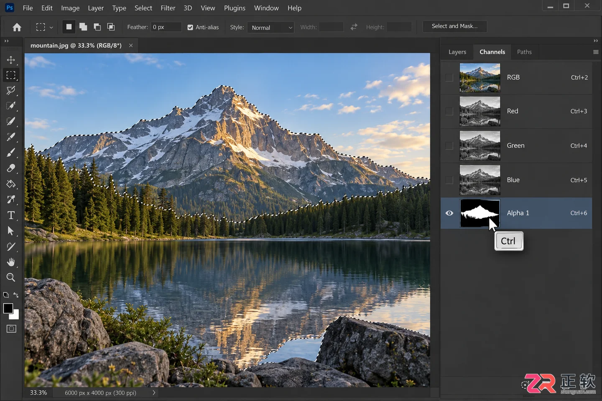
Task: Open the Style dropdown set to Normal
Action: click(x=271, y=28)
